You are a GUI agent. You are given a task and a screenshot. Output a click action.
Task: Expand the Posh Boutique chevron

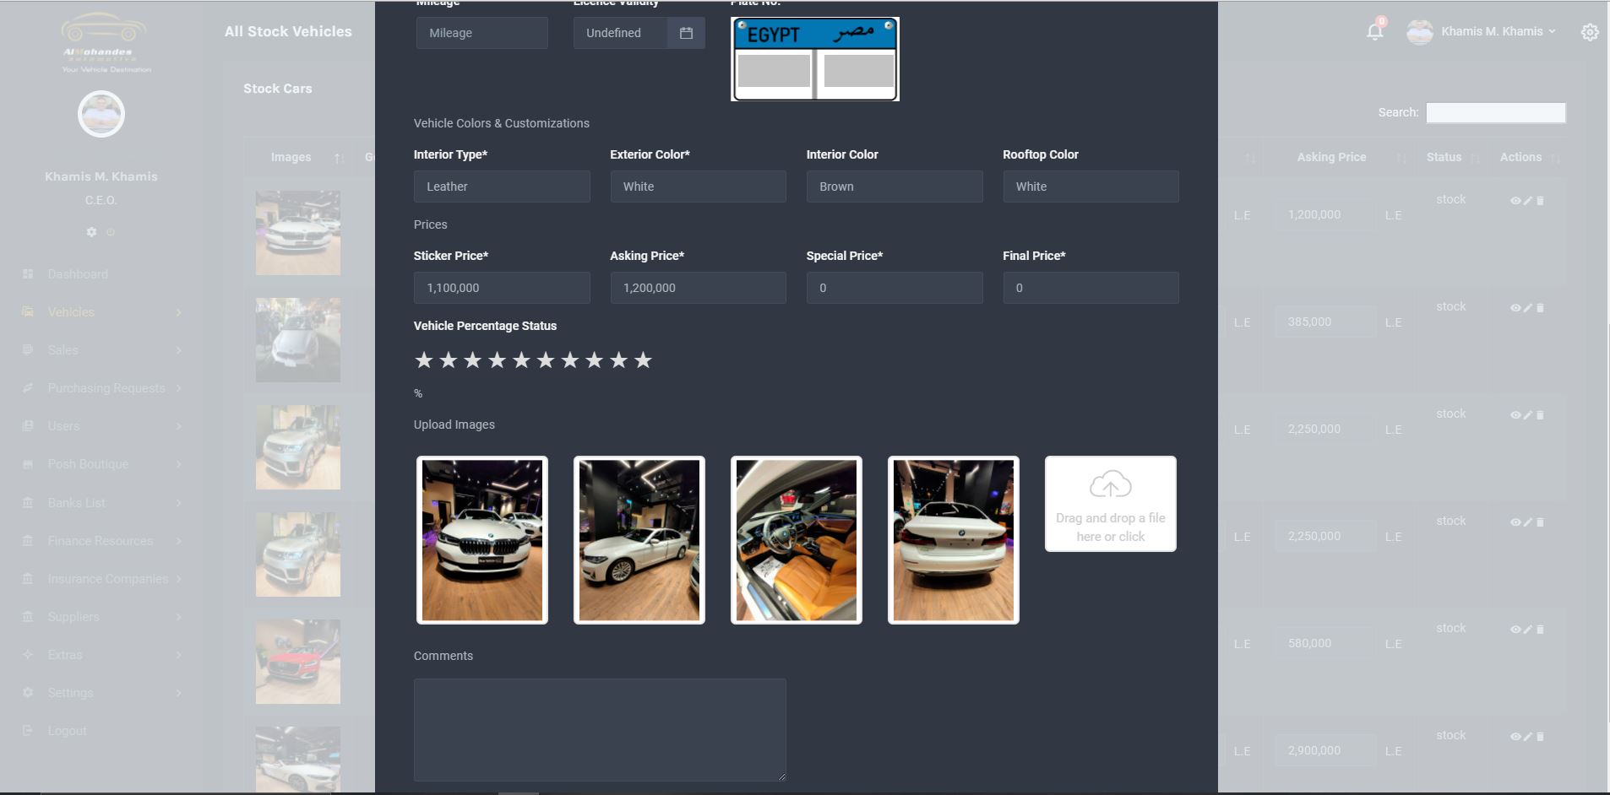[x=178, y=464]
